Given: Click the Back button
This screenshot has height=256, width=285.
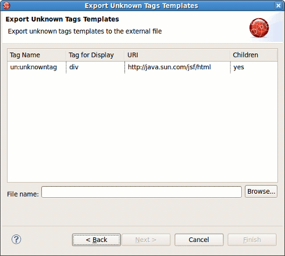Looking at the screenshot, I should tap(97, 240).
